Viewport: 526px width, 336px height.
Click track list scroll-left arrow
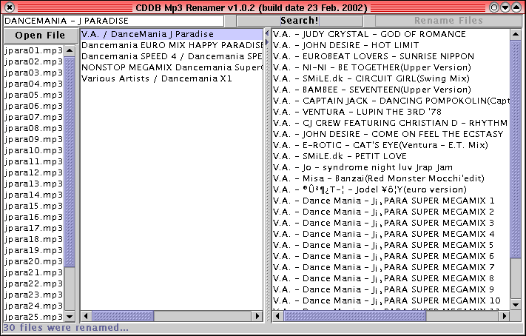click(278, 316)
